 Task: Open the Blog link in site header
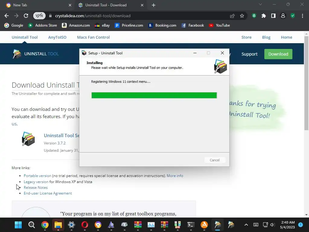tap(266, 37)
